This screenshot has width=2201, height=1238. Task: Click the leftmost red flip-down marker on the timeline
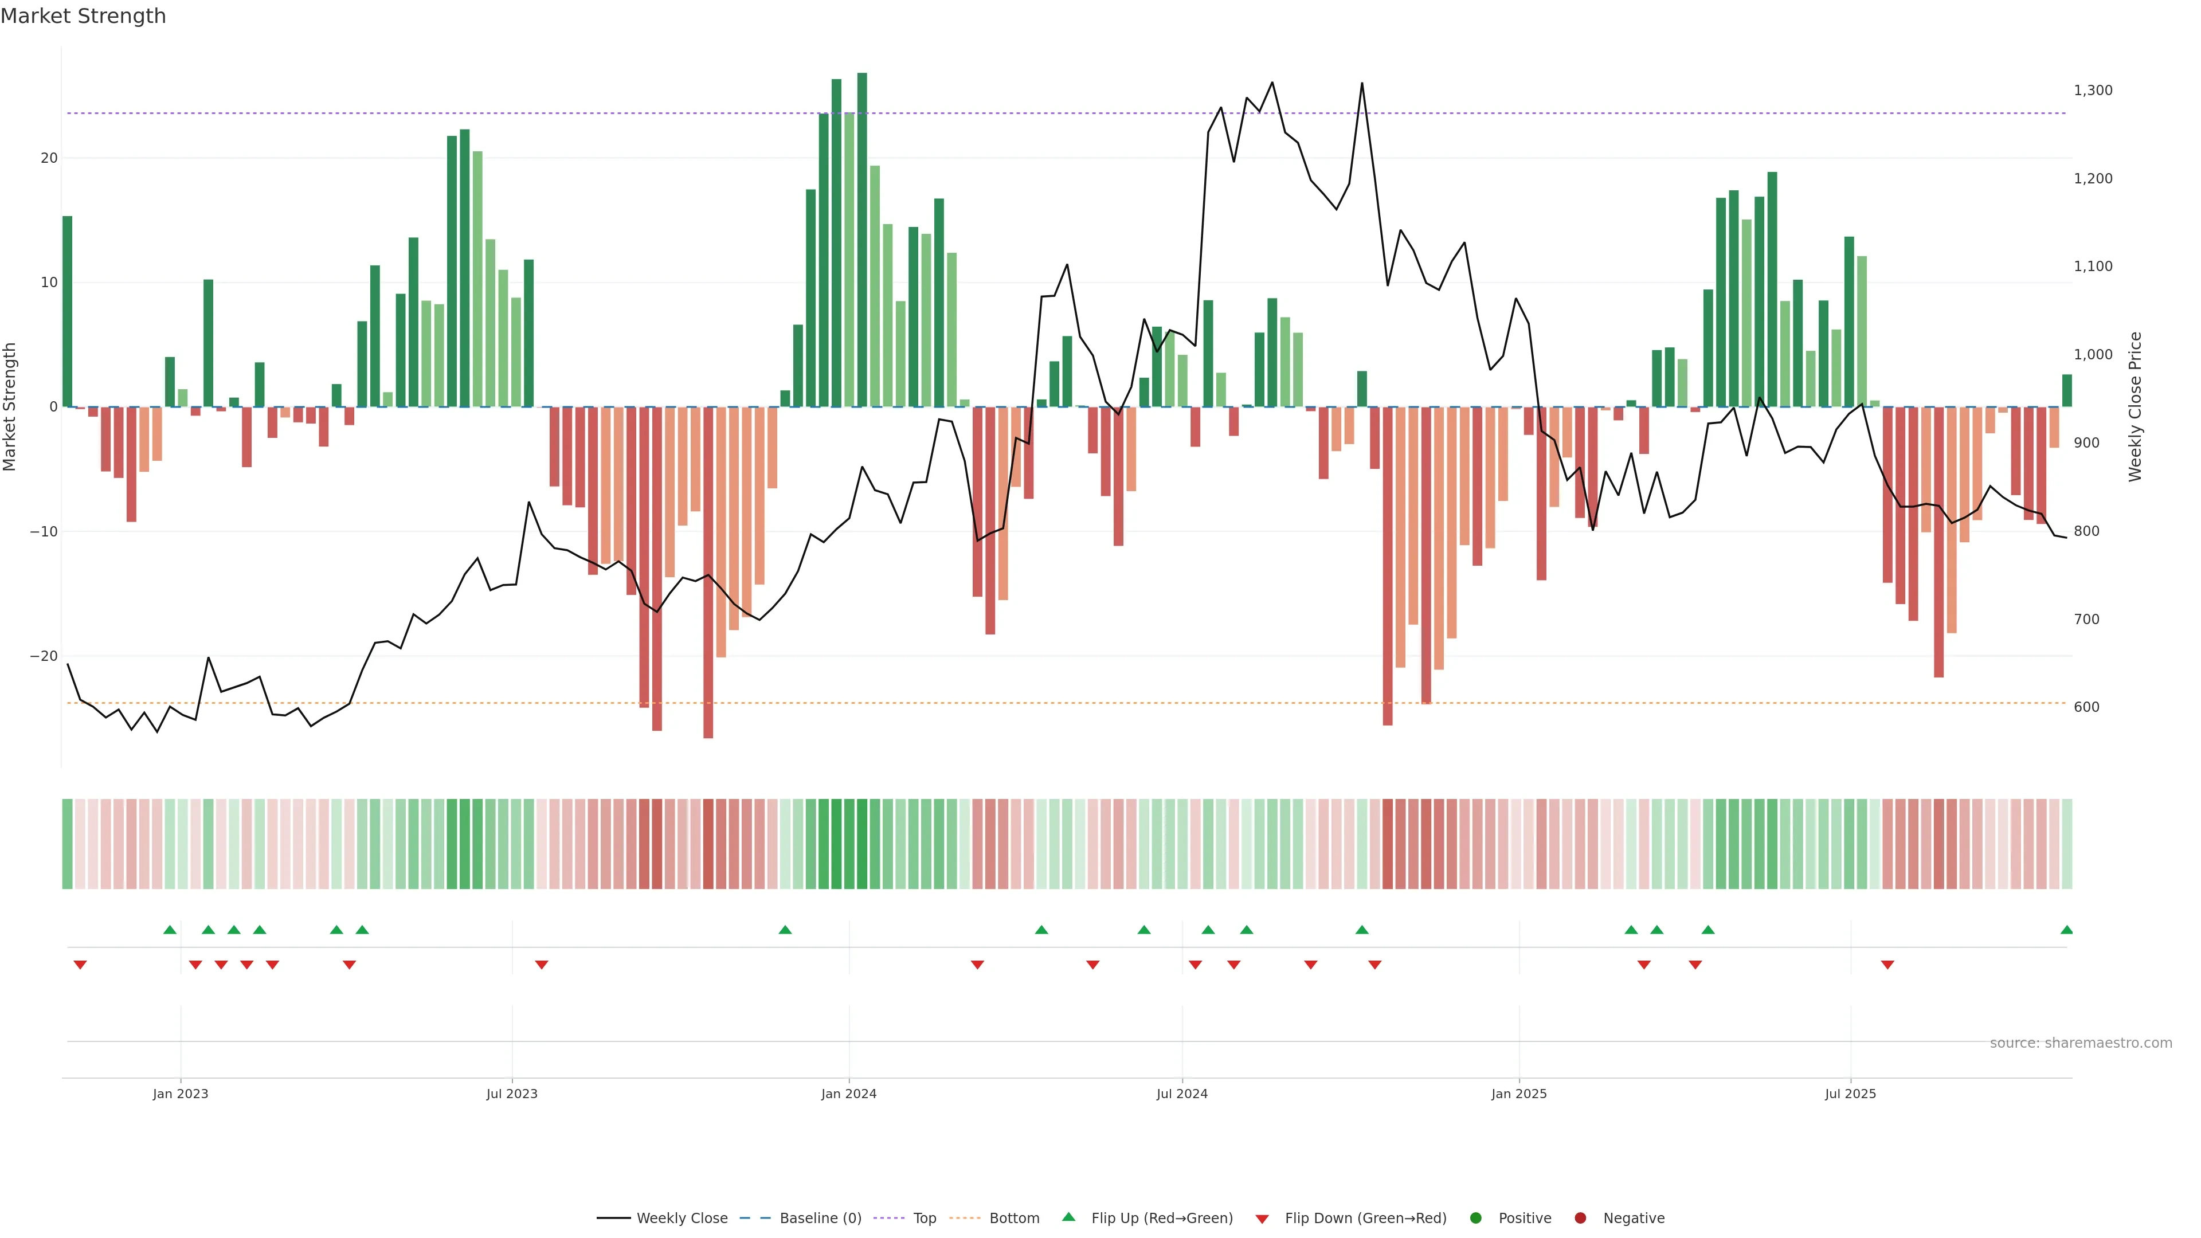pos(80,965)
